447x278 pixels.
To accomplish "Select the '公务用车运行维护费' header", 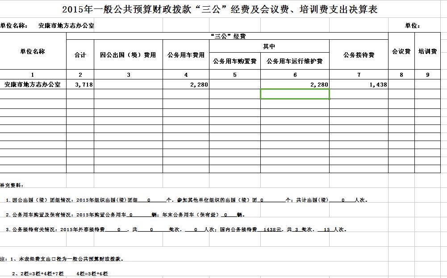I will coord(295,61).
